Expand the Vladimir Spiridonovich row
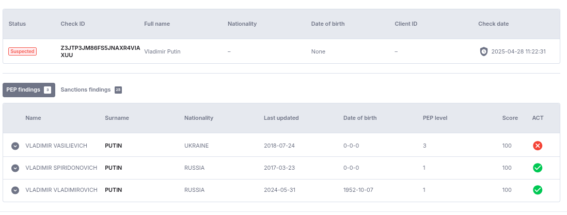Image resolution: width=567 pixels, height=215 pixels. 15,168
